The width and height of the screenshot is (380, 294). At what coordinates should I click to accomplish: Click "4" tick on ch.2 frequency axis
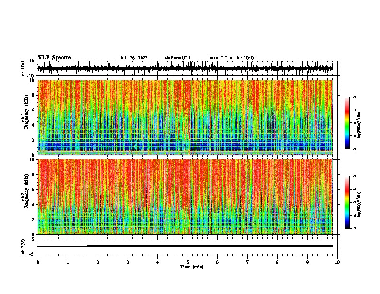pyautogui.click(x=33, y=205)
